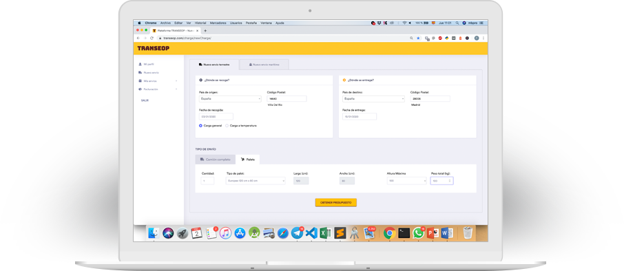This screenshot has width=624, height=271.
Task: Open the Tipo de palet dropdown
Action: click(256, 181)
